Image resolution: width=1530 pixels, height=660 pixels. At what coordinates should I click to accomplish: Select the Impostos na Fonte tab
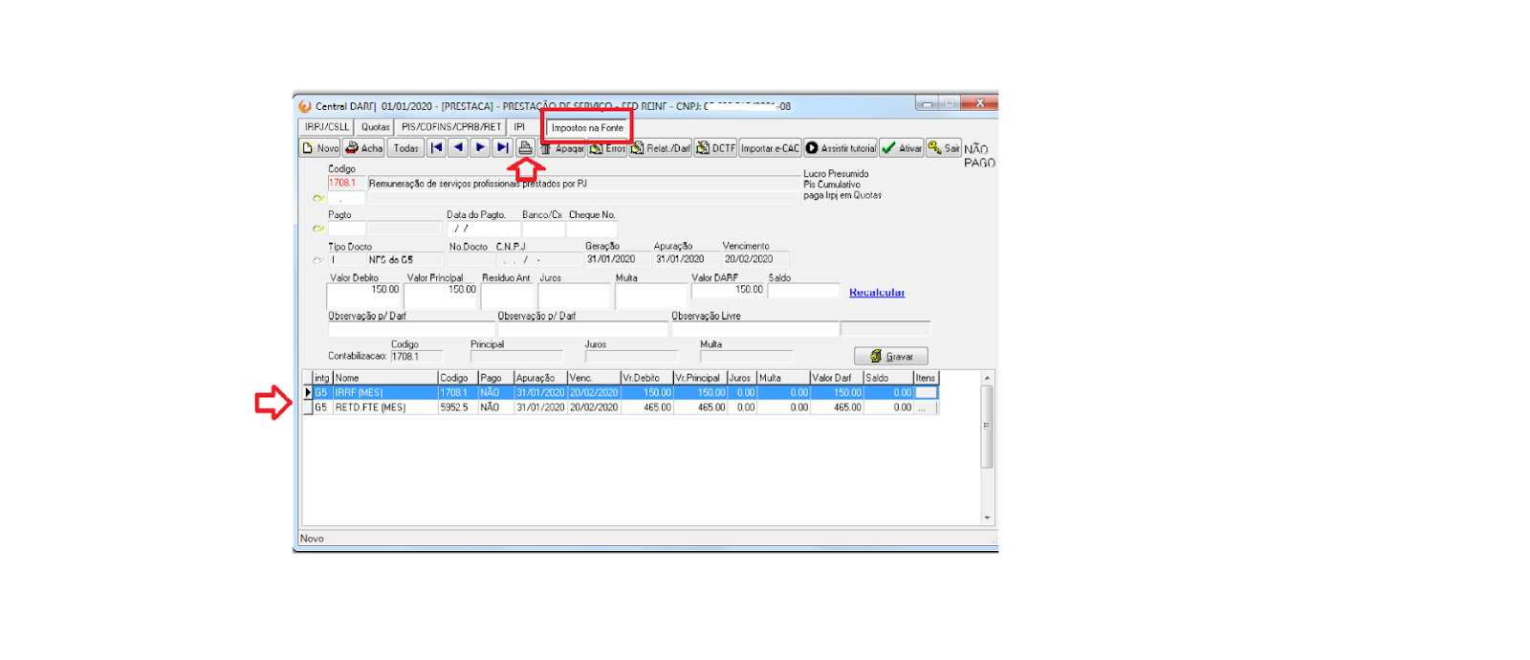[587, 127]
